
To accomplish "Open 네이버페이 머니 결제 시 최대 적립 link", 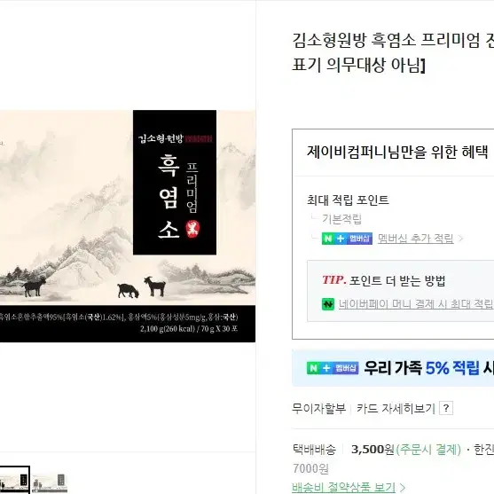I will tap(416, 304).
